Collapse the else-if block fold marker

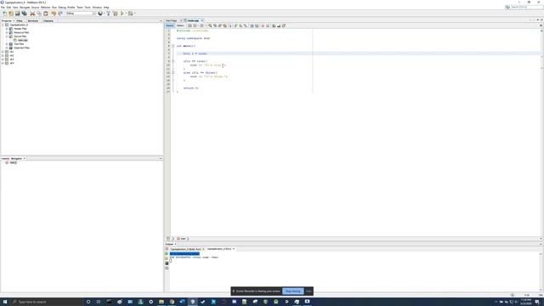173,72
